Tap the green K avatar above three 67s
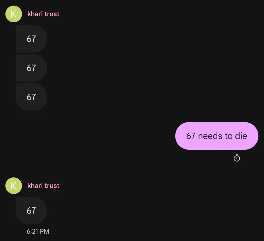 click(x=13, y=14)
